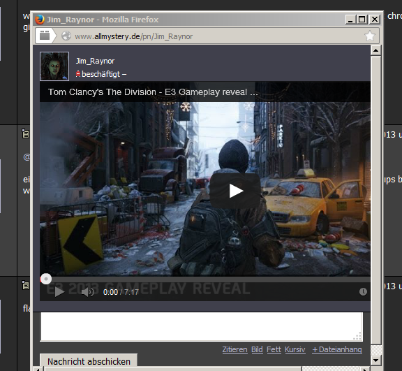Click the red busy status icon
Image resolution: width=402 pixels, height=371 pixels.
point(78,74)
